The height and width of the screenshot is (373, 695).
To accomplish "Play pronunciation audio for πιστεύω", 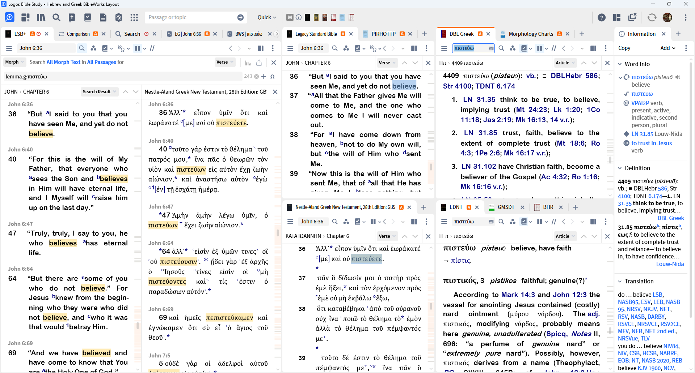I will (678, 77).
